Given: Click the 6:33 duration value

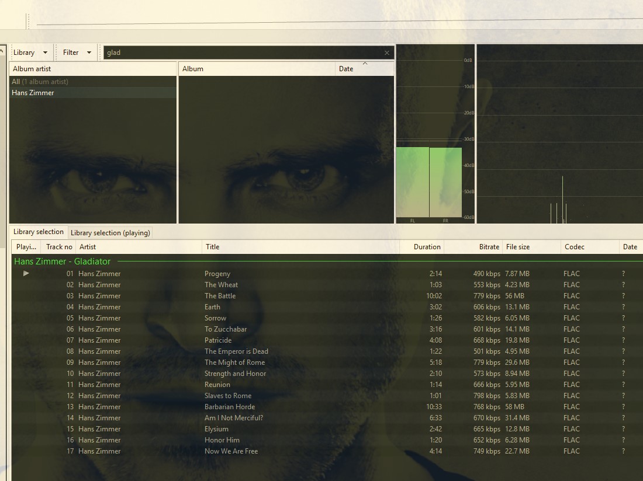Looking at the screenshot, I should 435,417.
